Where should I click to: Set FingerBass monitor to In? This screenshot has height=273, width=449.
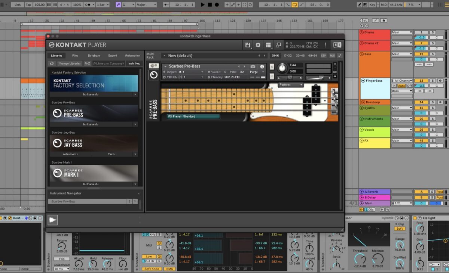point(394,86)
